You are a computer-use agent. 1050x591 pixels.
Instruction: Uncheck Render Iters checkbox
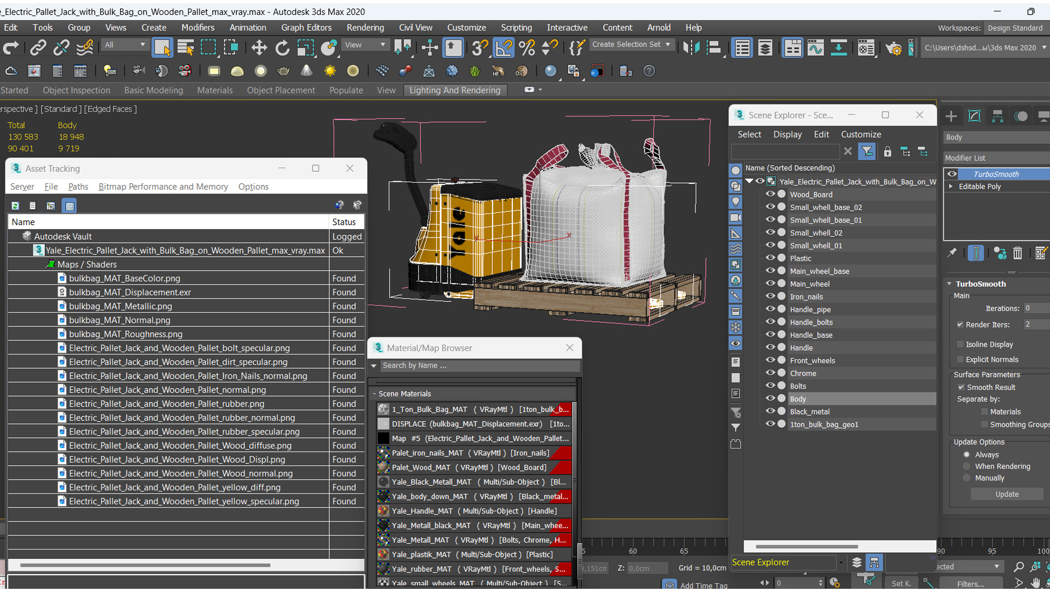pos(960,325)
